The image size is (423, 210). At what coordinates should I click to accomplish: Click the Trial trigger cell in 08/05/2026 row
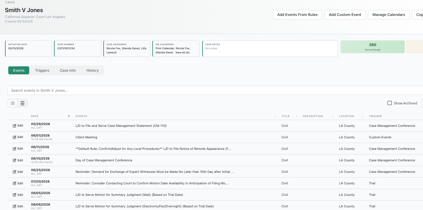[372, 195]
